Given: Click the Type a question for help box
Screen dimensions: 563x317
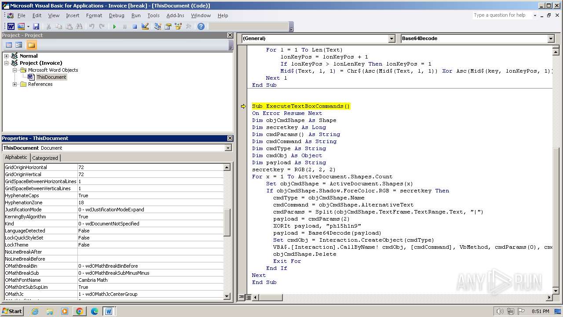Looking at the screenshot, I should [x=502, y=15].
